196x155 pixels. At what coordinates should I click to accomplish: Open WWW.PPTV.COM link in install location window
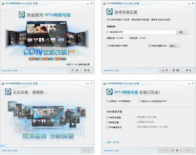point(111,70)
